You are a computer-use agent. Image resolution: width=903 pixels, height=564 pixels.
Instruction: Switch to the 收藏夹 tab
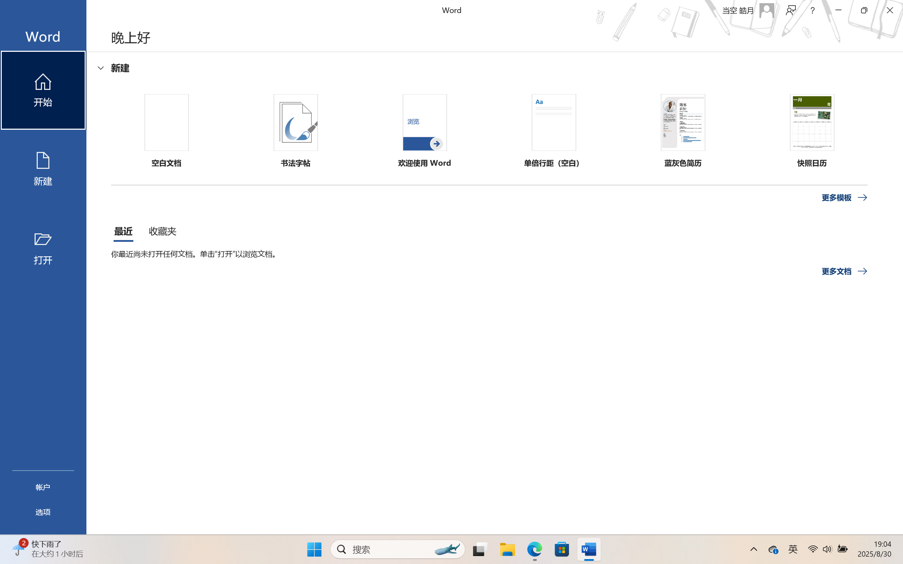click(162, 231)
